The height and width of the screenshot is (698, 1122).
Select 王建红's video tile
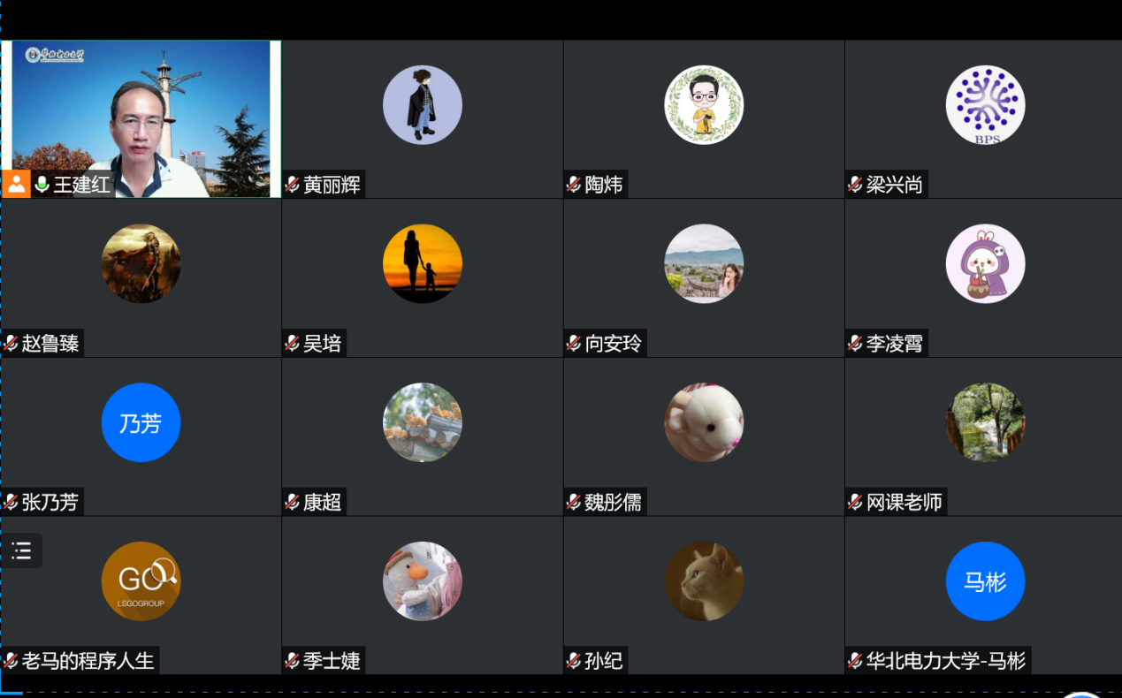click(141, 118)
